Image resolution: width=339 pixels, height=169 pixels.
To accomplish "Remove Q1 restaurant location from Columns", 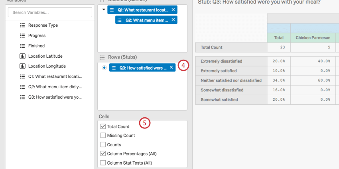I will click(x=173, y=10).
